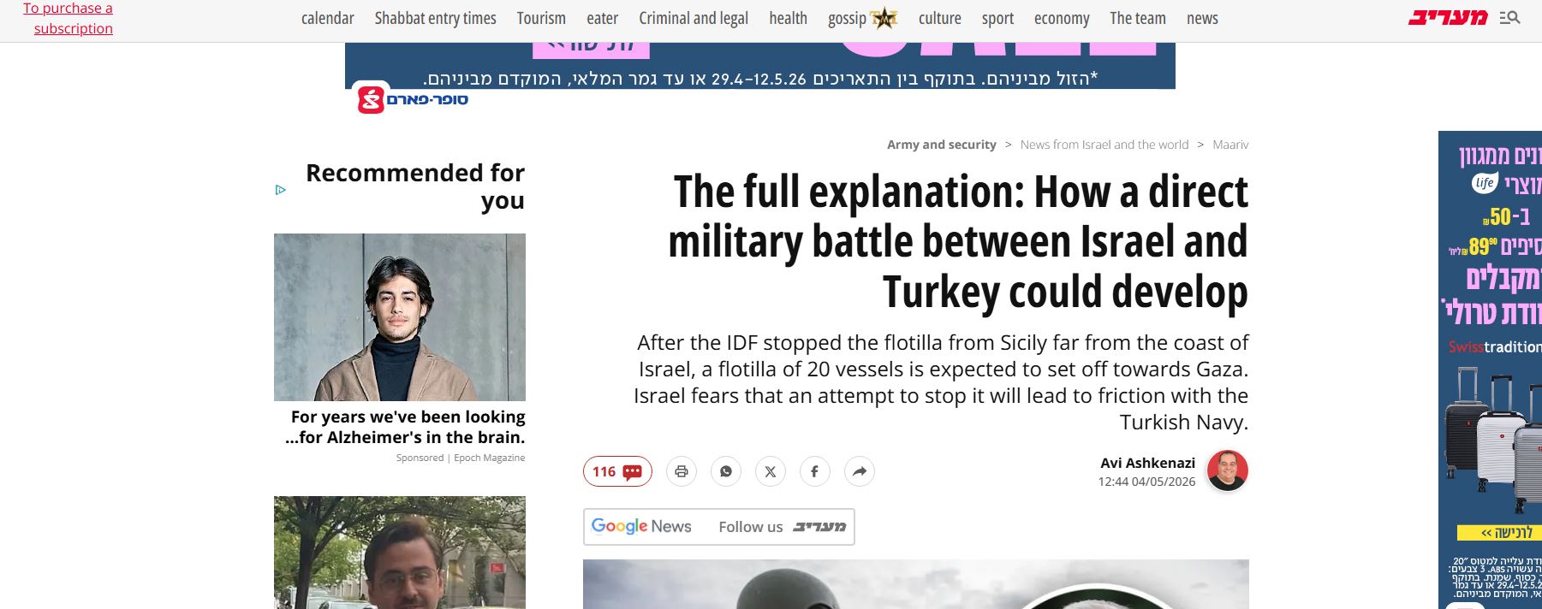
Task: Open the Alzheimer's sponsored article headline
Action: [x=405, y=427]
